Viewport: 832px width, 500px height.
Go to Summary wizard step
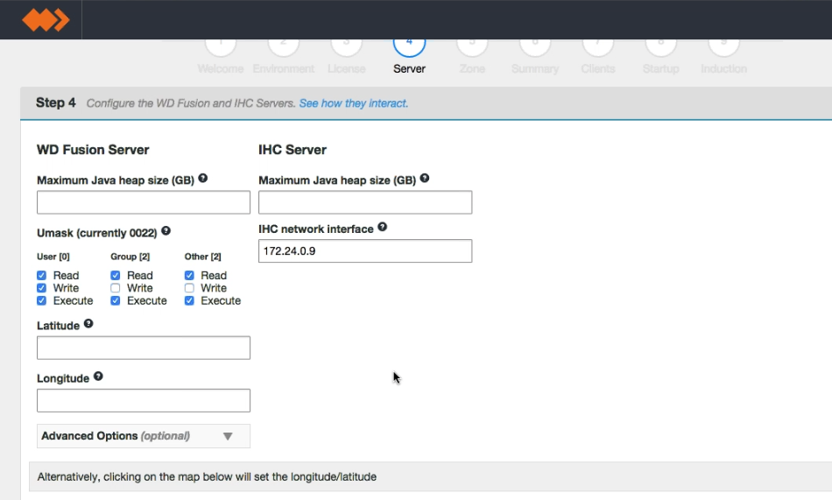(535, 56)
